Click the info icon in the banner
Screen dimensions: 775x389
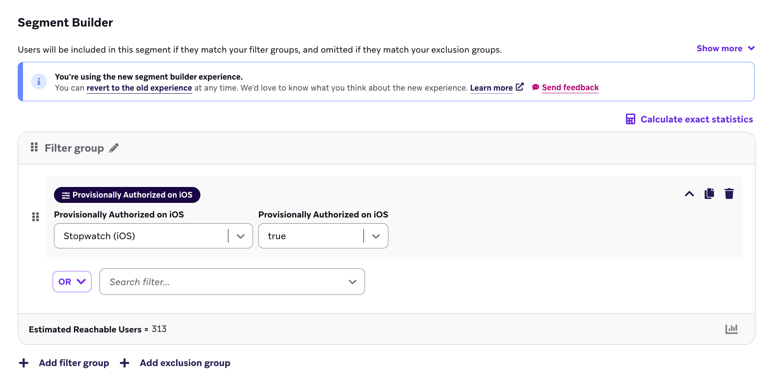pos(39,81)
